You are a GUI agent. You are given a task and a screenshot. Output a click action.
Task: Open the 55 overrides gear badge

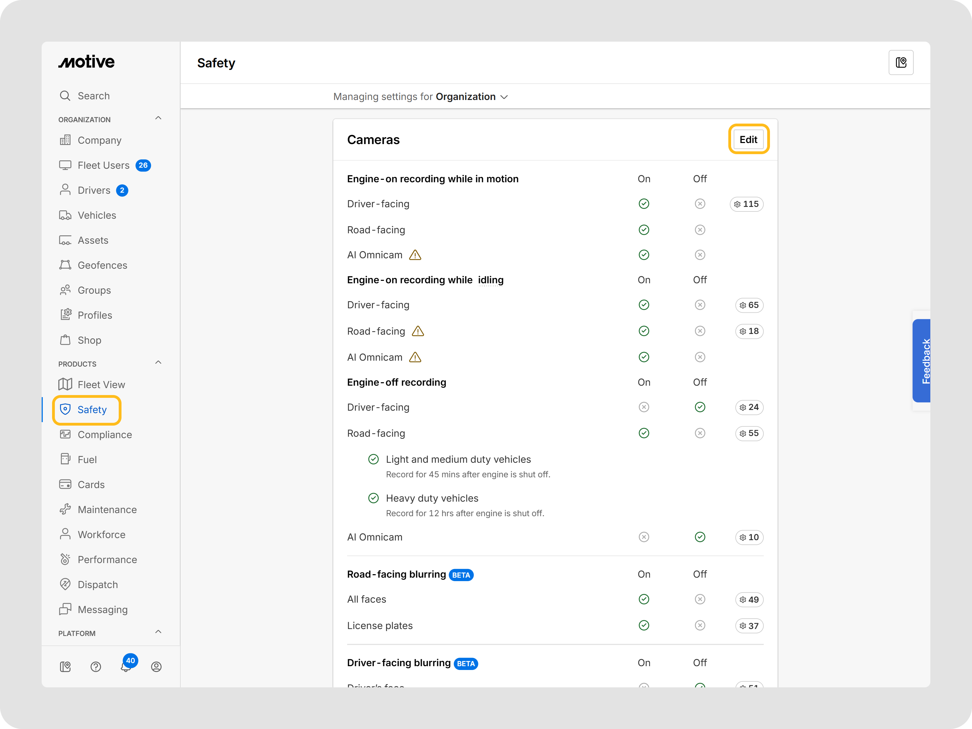(749, 433)
